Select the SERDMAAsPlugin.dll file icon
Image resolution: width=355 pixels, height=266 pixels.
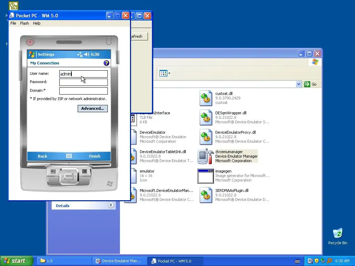coord(206,195)
